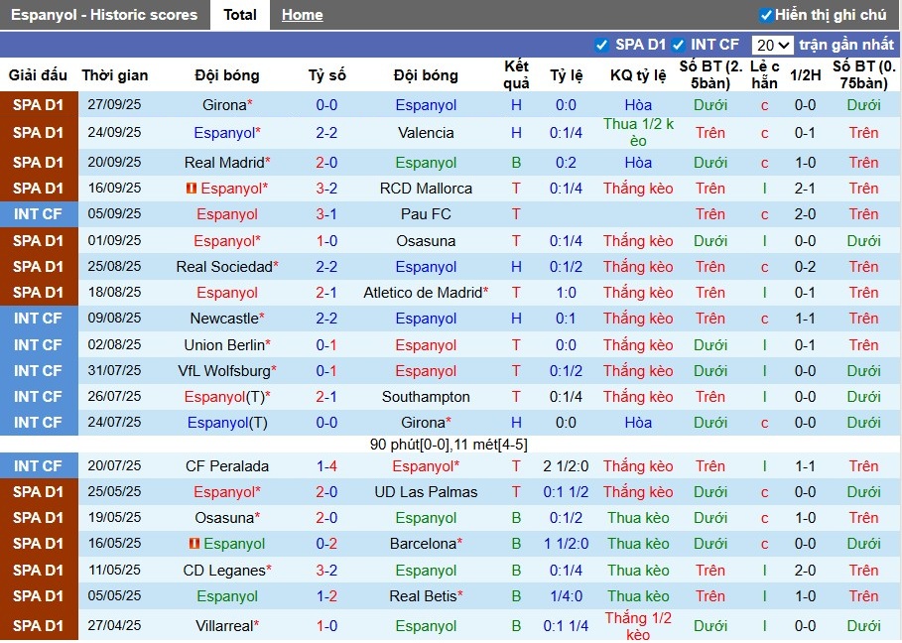The width and height of the screenshot is (902, 643).
Task: Open the Pau FC team link
Action: pyautogui.click(x=426, y=212)
